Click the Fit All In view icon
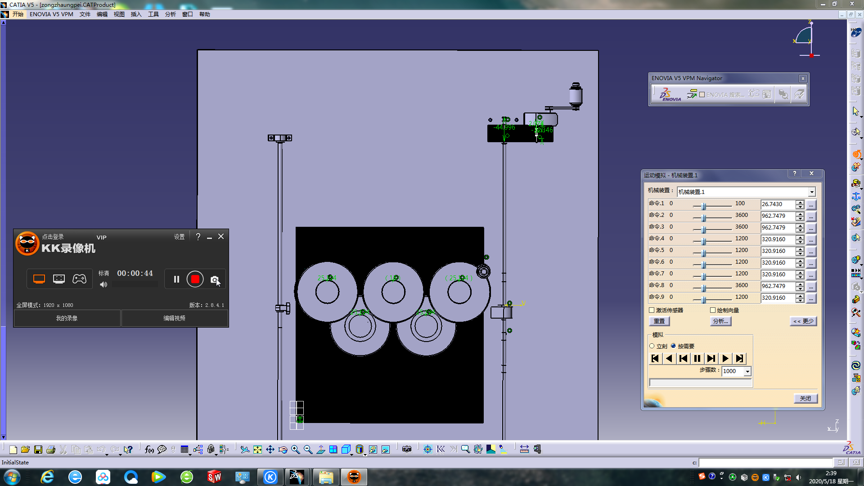The height and width of the screenshot is (486, 864). pos(257,449)
